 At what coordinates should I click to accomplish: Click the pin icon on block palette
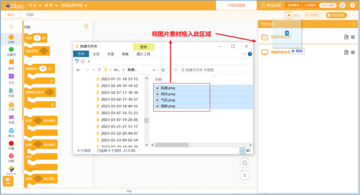click(86, 26)
